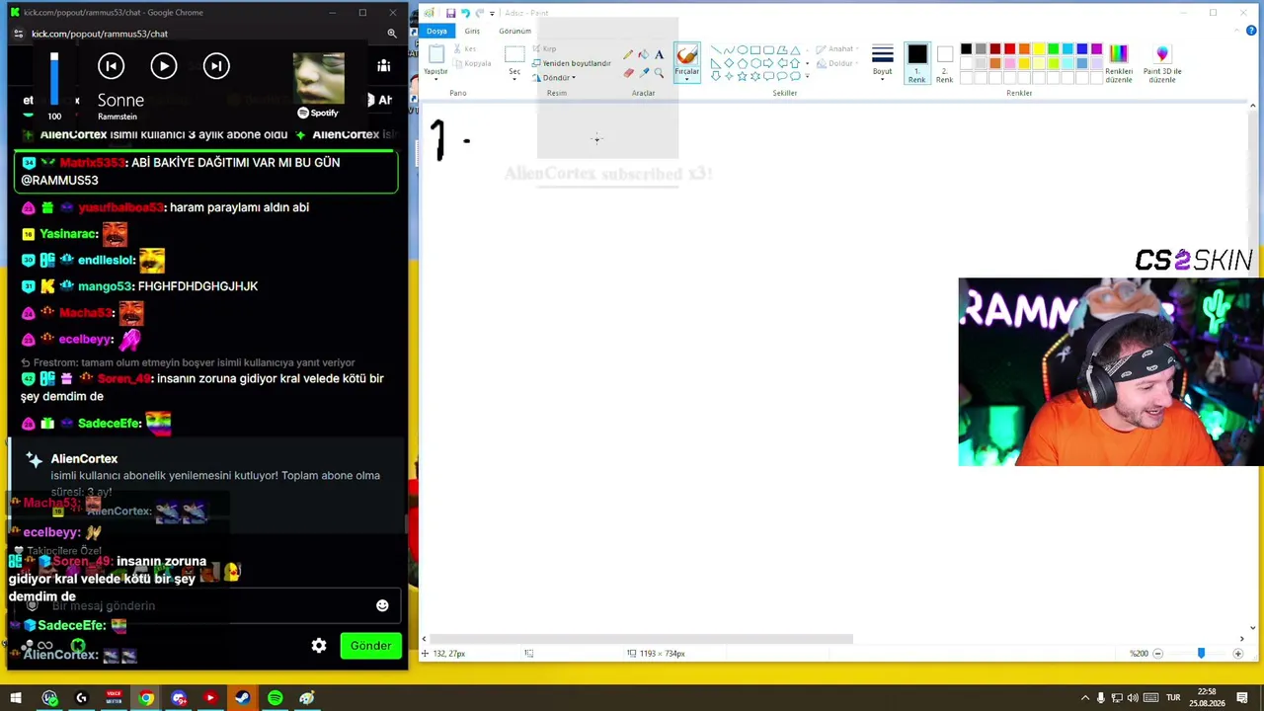1264x711 pixels.
Task: Open Renkleri düzenle color editor
Action: [1119, 63]
